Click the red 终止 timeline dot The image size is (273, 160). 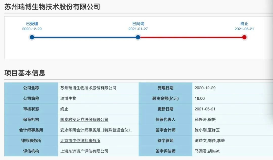point(244,37)
